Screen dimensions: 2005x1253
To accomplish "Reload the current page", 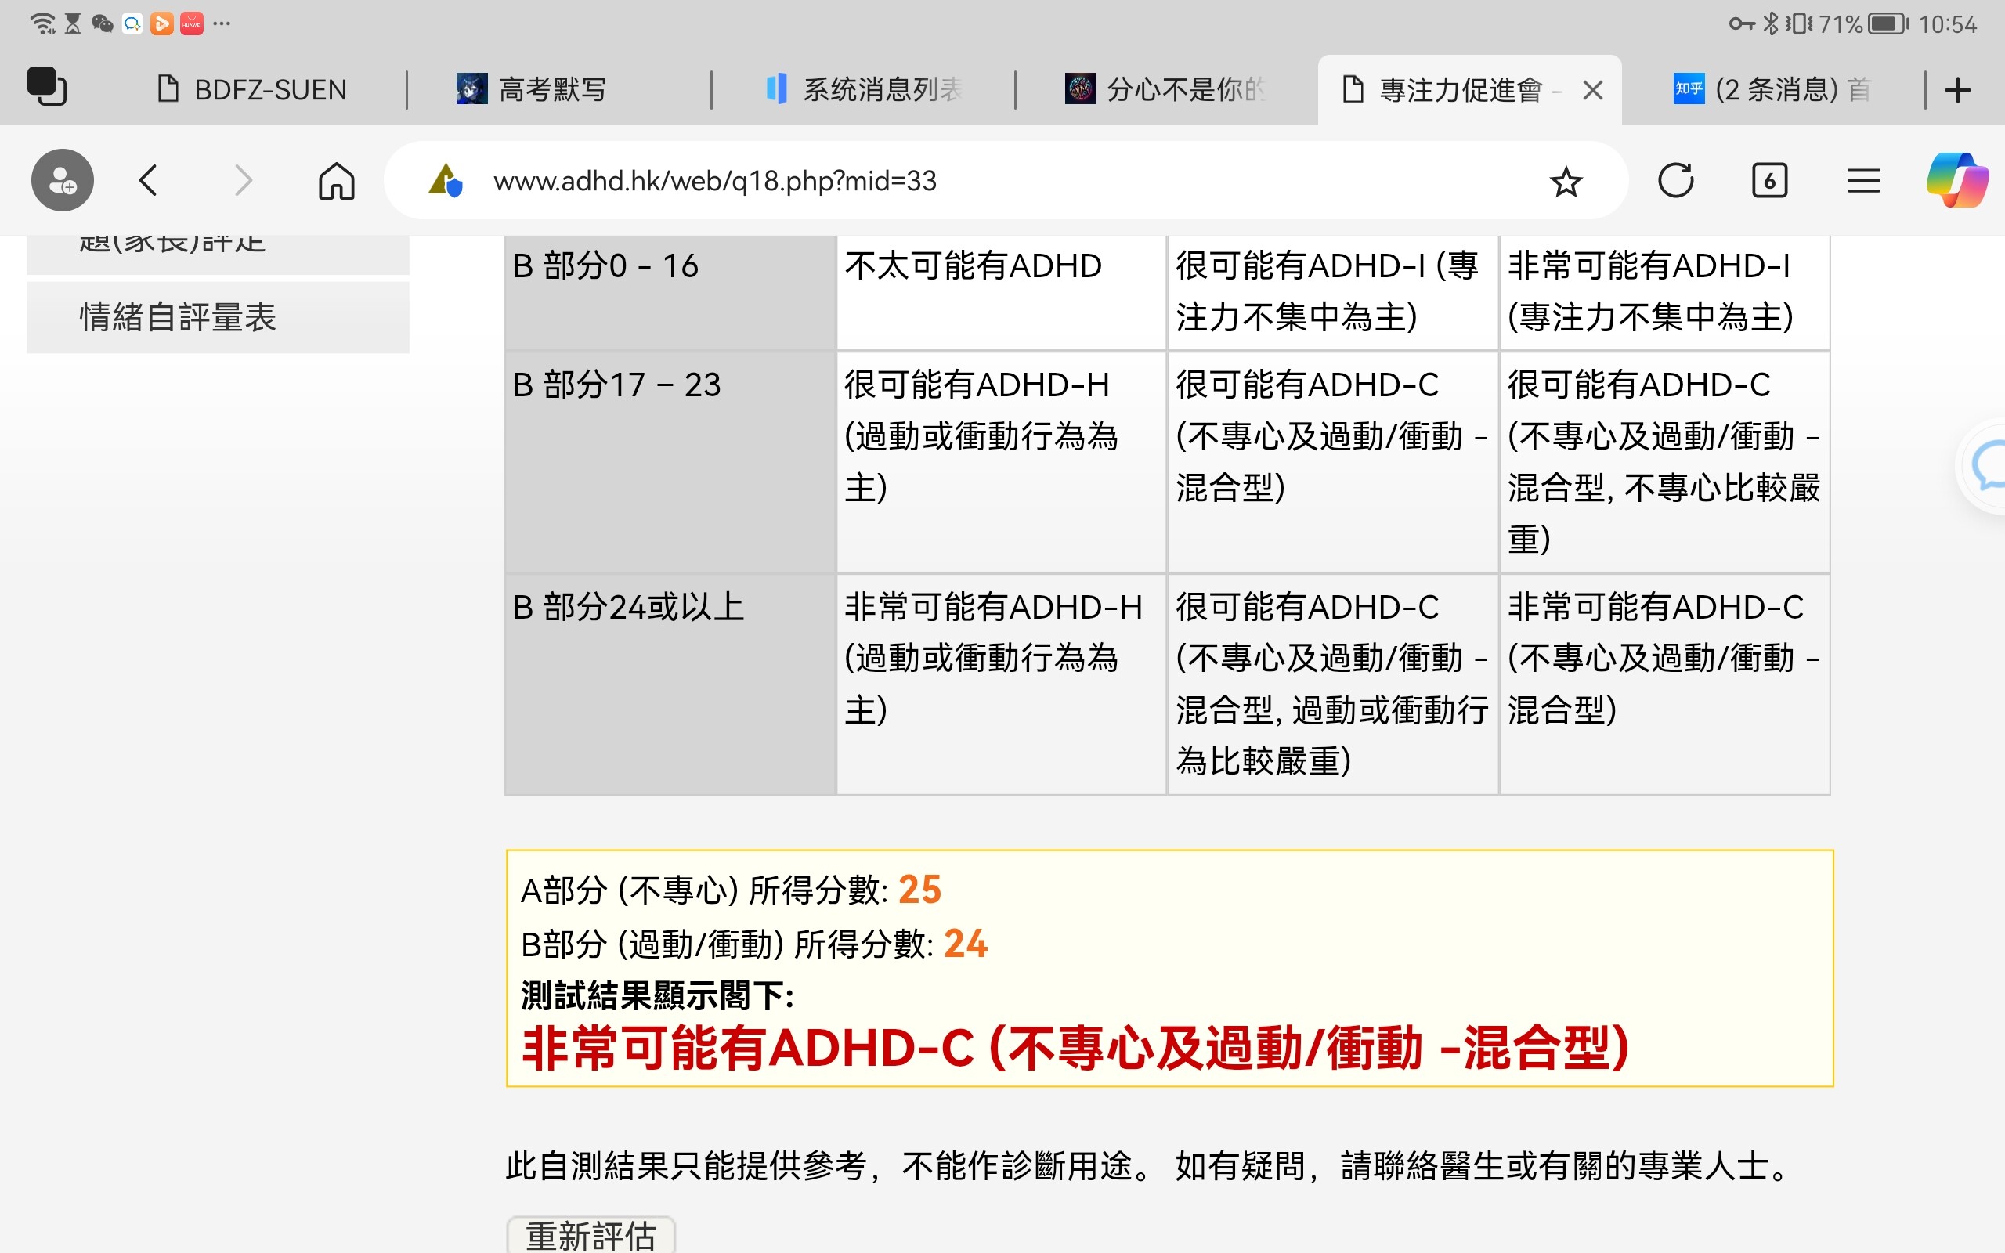I will click(x=1678, y=180).
